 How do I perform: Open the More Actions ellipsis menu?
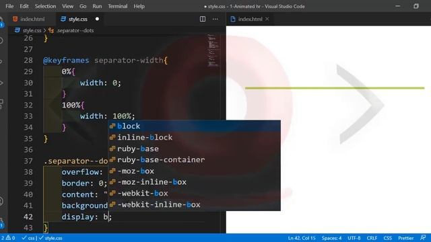[215, 19]
